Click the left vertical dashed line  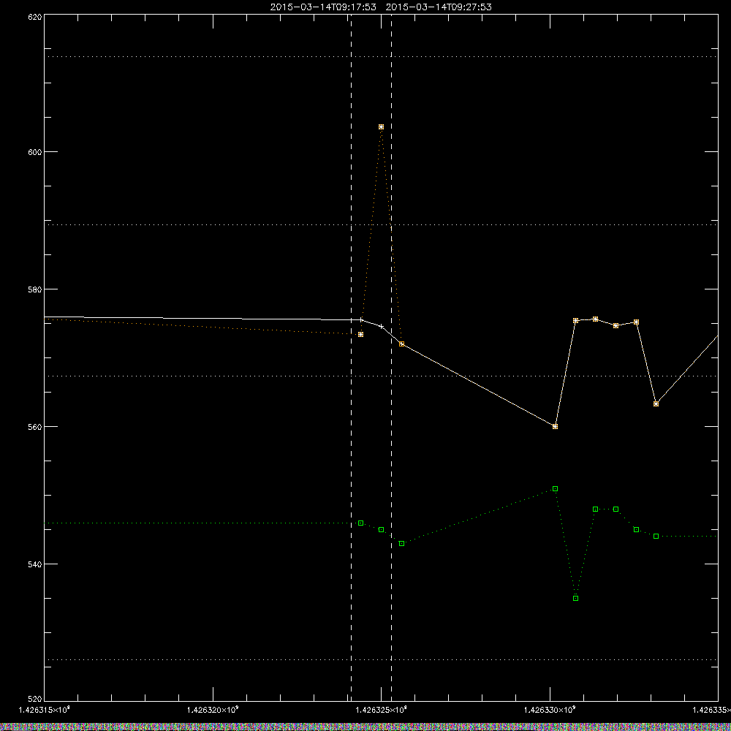tap(351, 357)
